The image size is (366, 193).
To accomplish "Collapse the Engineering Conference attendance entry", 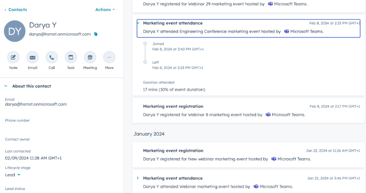I will click(x=138, y=23).
